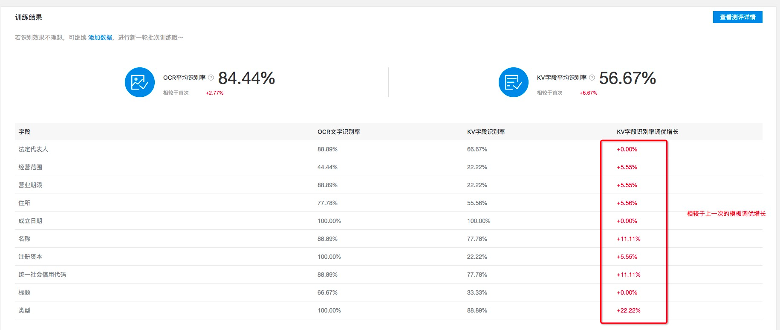Click the OCR文字识别率 column header
This screenshot has width=780, height=330.
click(338, 132)
